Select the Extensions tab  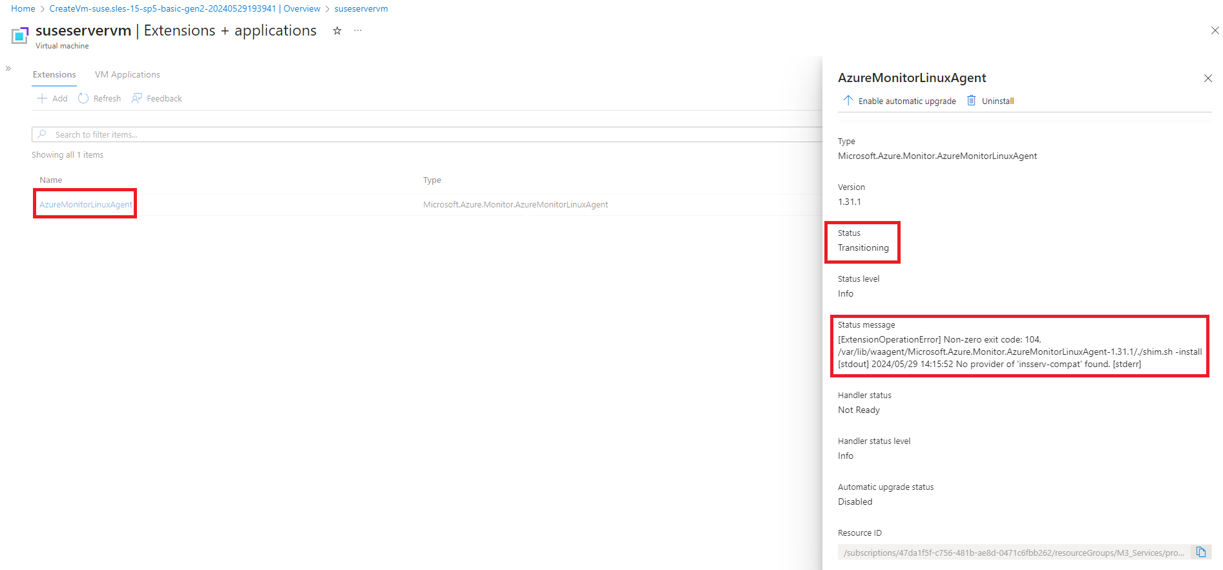click(x=54, y=74)
